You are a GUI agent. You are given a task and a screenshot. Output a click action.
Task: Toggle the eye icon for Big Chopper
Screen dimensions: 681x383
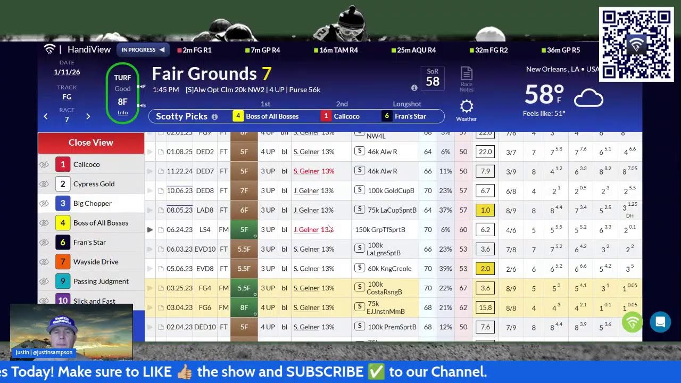tap(45, 203)
